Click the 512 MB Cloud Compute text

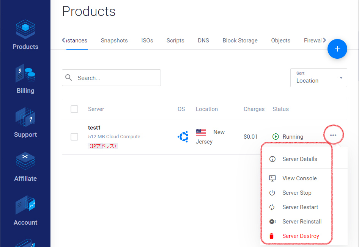pos(115,137)
